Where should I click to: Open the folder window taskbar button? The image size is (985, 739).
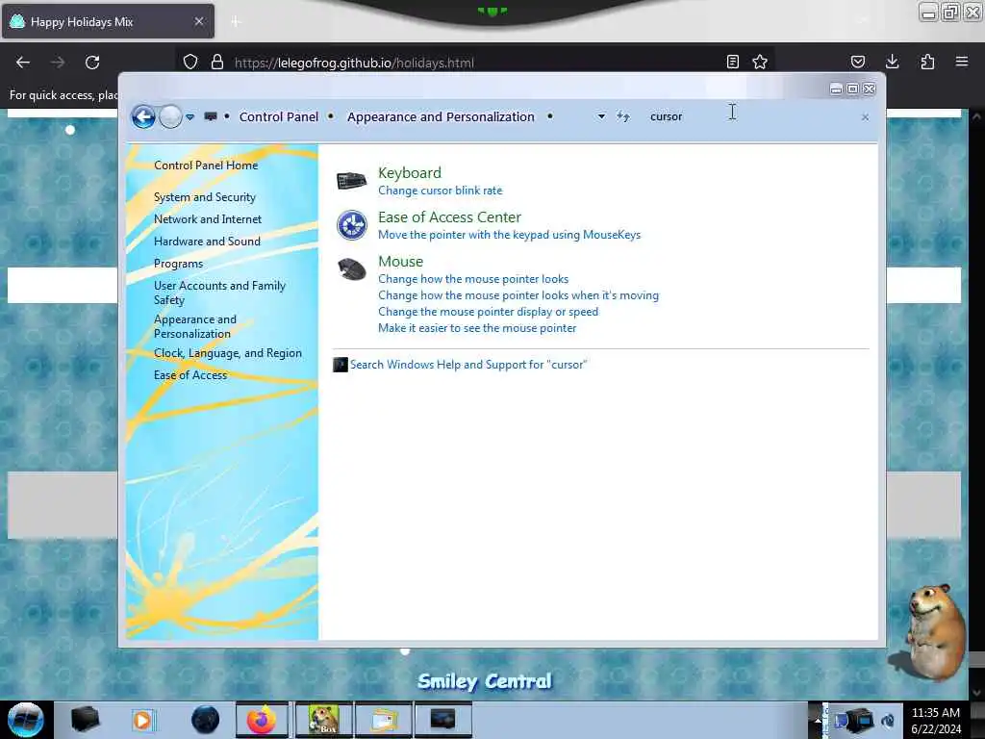[x=384, y=720]
